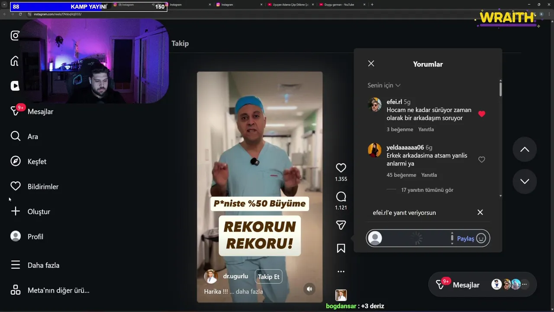The image size is (554, 312).
Task: Share the reel with paper-plane icon
Action: pyautogui.click(x=341, y=225)
